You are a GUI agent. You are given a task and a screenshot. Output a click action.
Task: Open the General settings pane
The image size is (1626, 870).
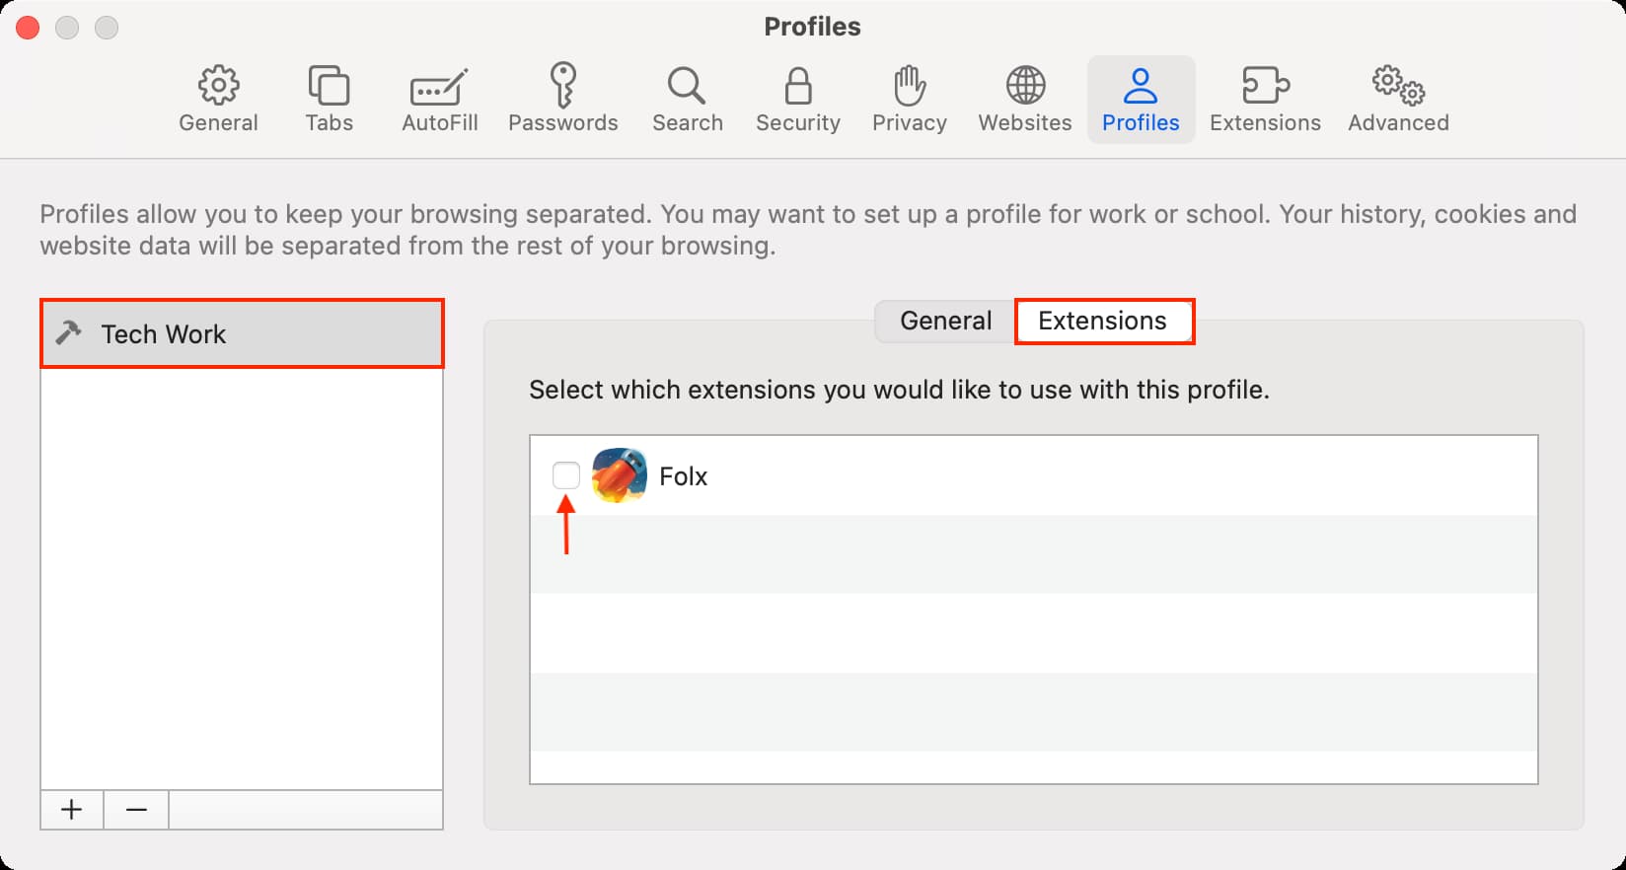click(x=218, y=100)
